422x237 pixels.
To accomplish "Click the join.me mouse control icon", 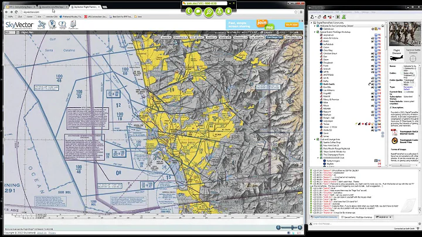I will [229, 11].
